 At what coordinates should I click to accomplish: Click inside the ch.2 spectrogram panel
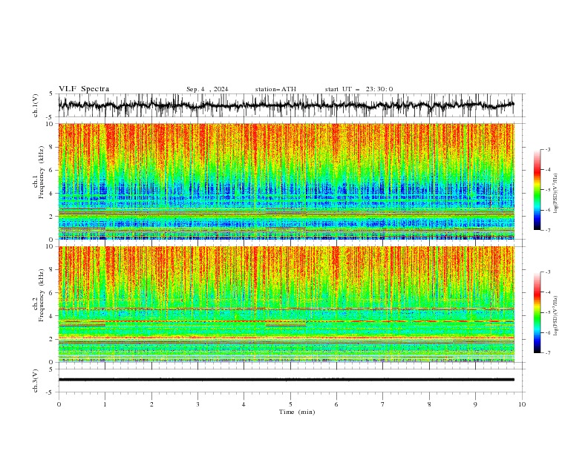[286, 304]
